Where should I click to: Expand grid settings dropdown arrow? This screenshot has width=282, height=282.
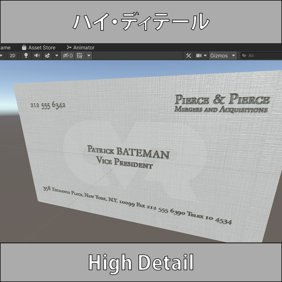click(89, 55)
